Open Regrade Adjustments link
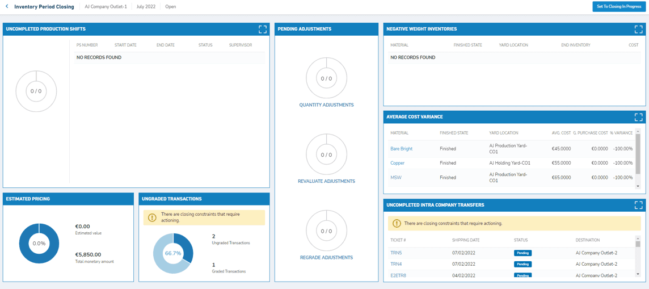 pyautogui.click(x=327, y=258)
